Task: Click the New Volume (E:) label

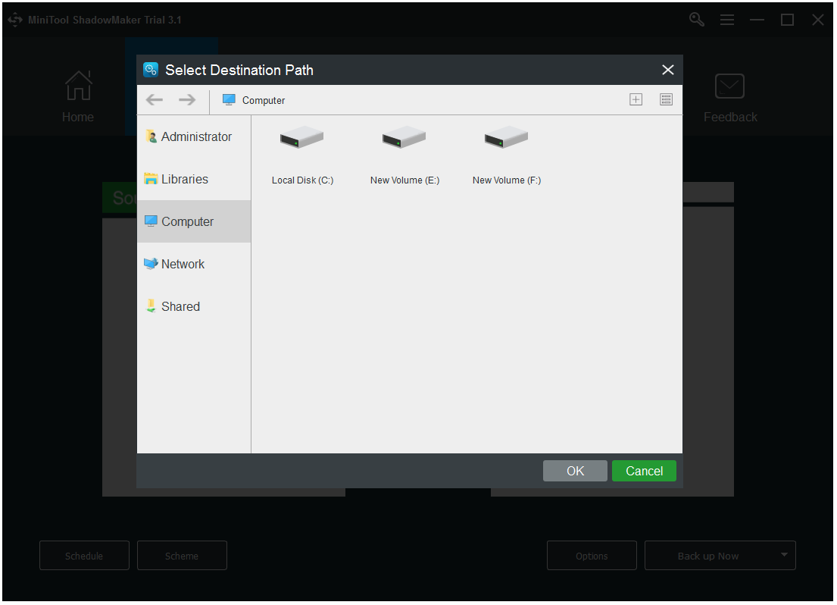Action: coord(404,180)
